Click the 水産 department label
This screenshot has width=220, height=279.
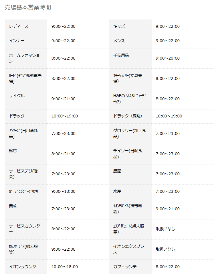click(117, 191)
